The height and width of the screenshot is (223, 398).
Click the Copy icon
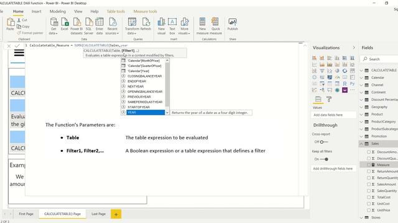[x=19, y=27]
